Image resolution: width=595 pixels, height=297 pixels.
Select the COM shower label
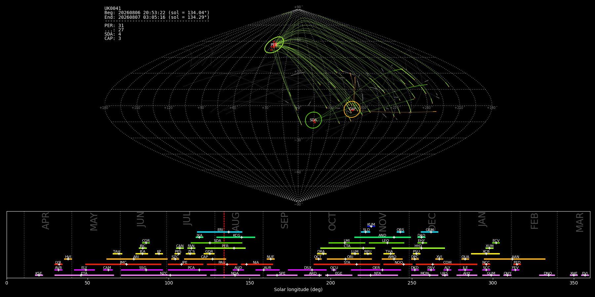pyautogui.click(x=447, y=263)
